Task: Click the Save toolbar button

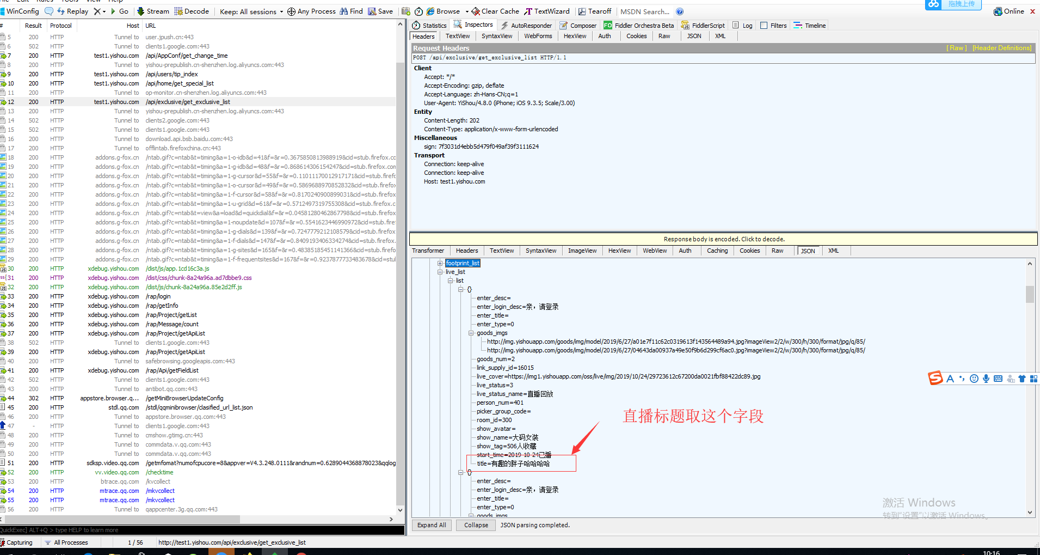Action: 380,11
